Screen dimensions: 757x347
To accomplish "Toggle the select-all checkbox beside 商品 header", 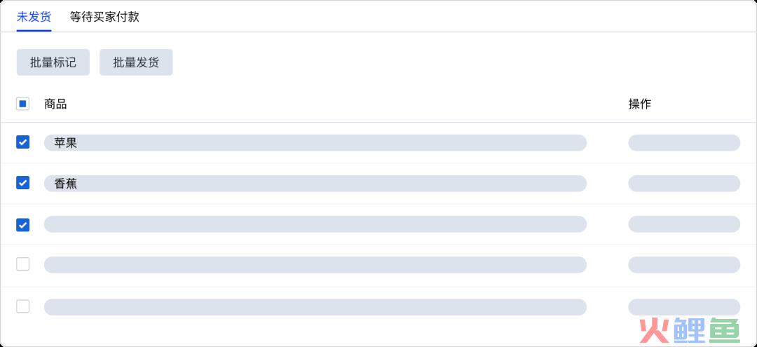I will pos(22,104).
